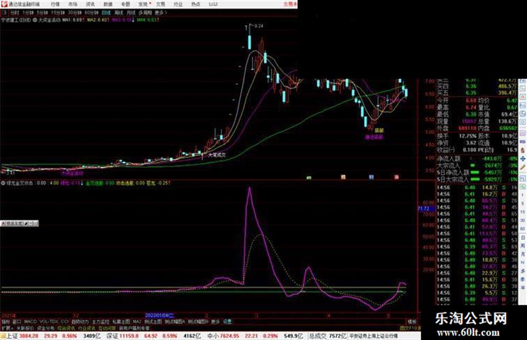The height and width of the screenshot is (340, 527).
Task: Open the 互动问答 tab
Action: click(107, 328)
